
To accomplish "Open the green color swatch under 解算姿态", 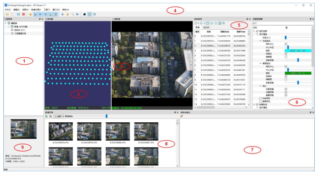I will [x=298, y=73].
